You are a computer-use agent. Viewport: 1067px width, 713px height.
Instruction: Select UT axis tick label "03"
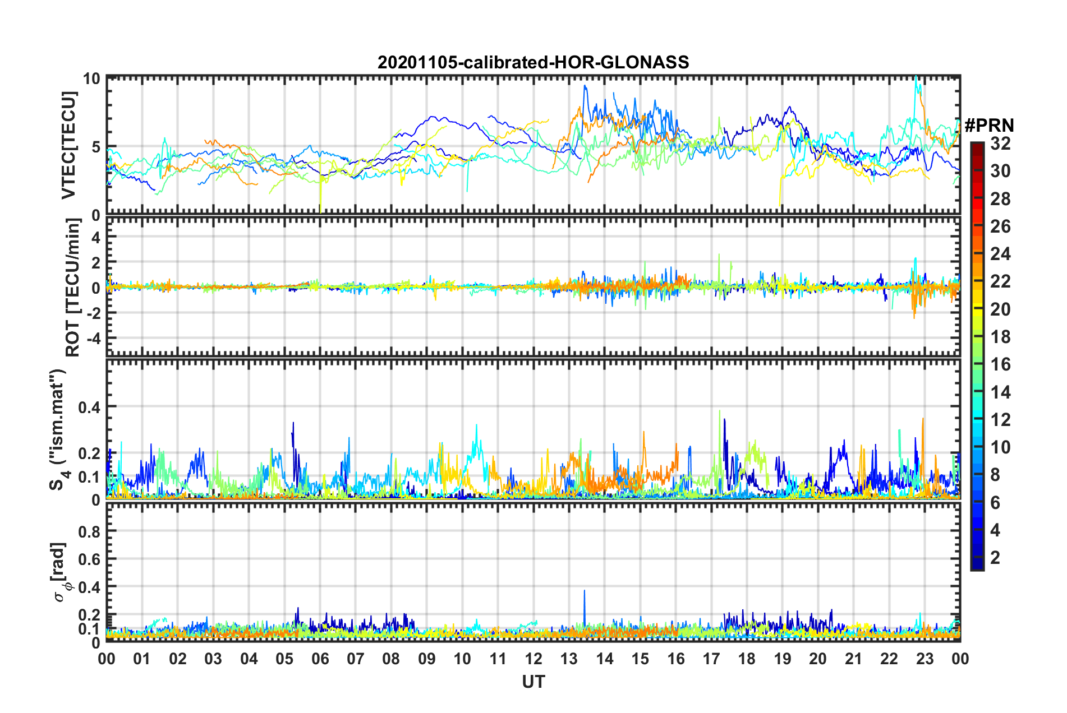click(213, 659)
